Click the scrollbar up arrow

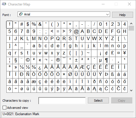(x=131, y=23)
